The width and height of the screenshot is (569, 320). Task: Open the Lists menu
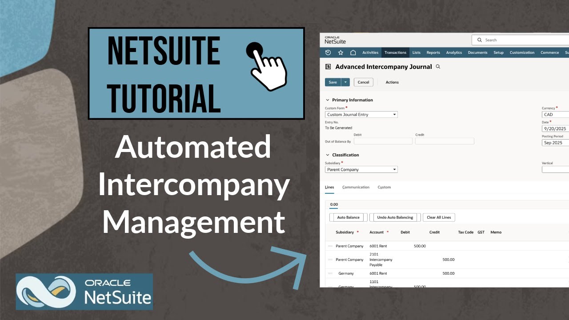[x=416, y=52]
